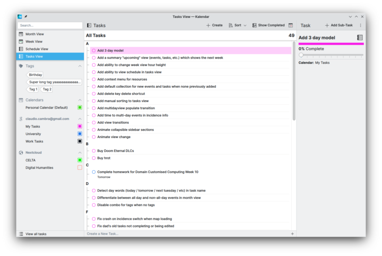This screenshot has width=382, height=256.
Task: Click the Create button
Action: [x=214, y=25]
